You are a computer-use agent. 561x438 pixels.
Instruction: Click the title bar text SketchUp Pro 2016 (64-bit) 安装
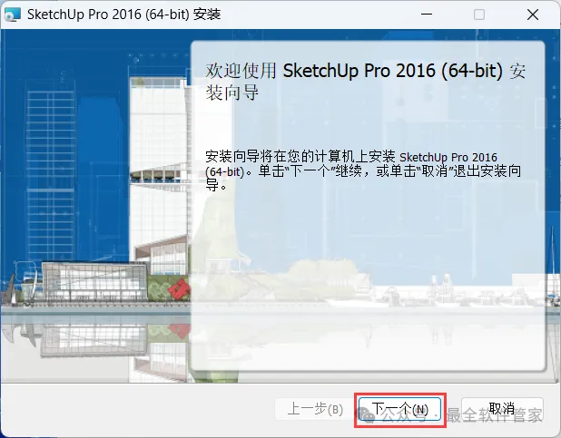[123, 15]
